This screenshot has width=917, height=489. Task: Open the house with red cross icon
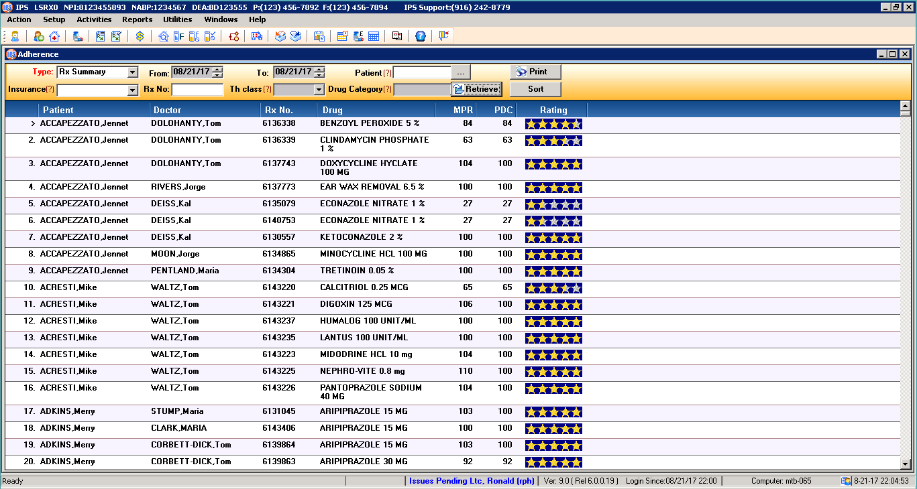54,36
